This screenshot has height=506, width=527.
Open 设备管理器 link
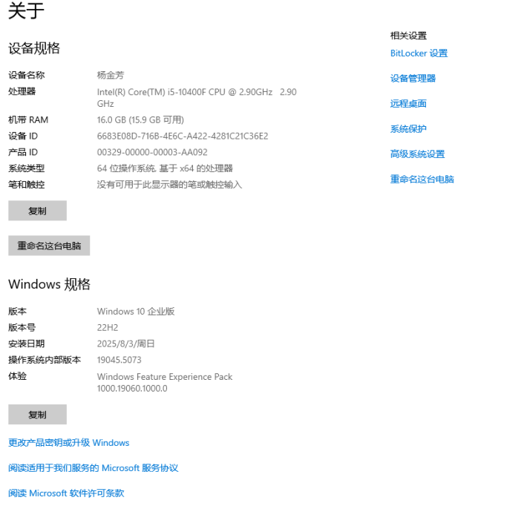pyautogui.click(x=413, y=79)
